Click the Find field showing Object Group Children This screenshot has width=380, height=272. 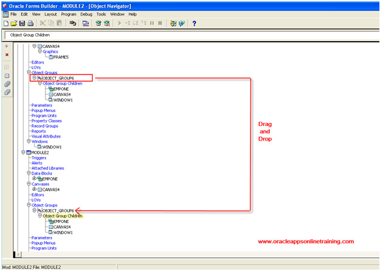pyautogui.click(x=192, y=35)
